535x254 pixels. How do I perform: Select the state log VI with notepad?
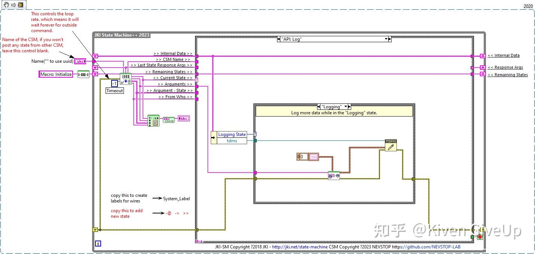pos(153,121)
